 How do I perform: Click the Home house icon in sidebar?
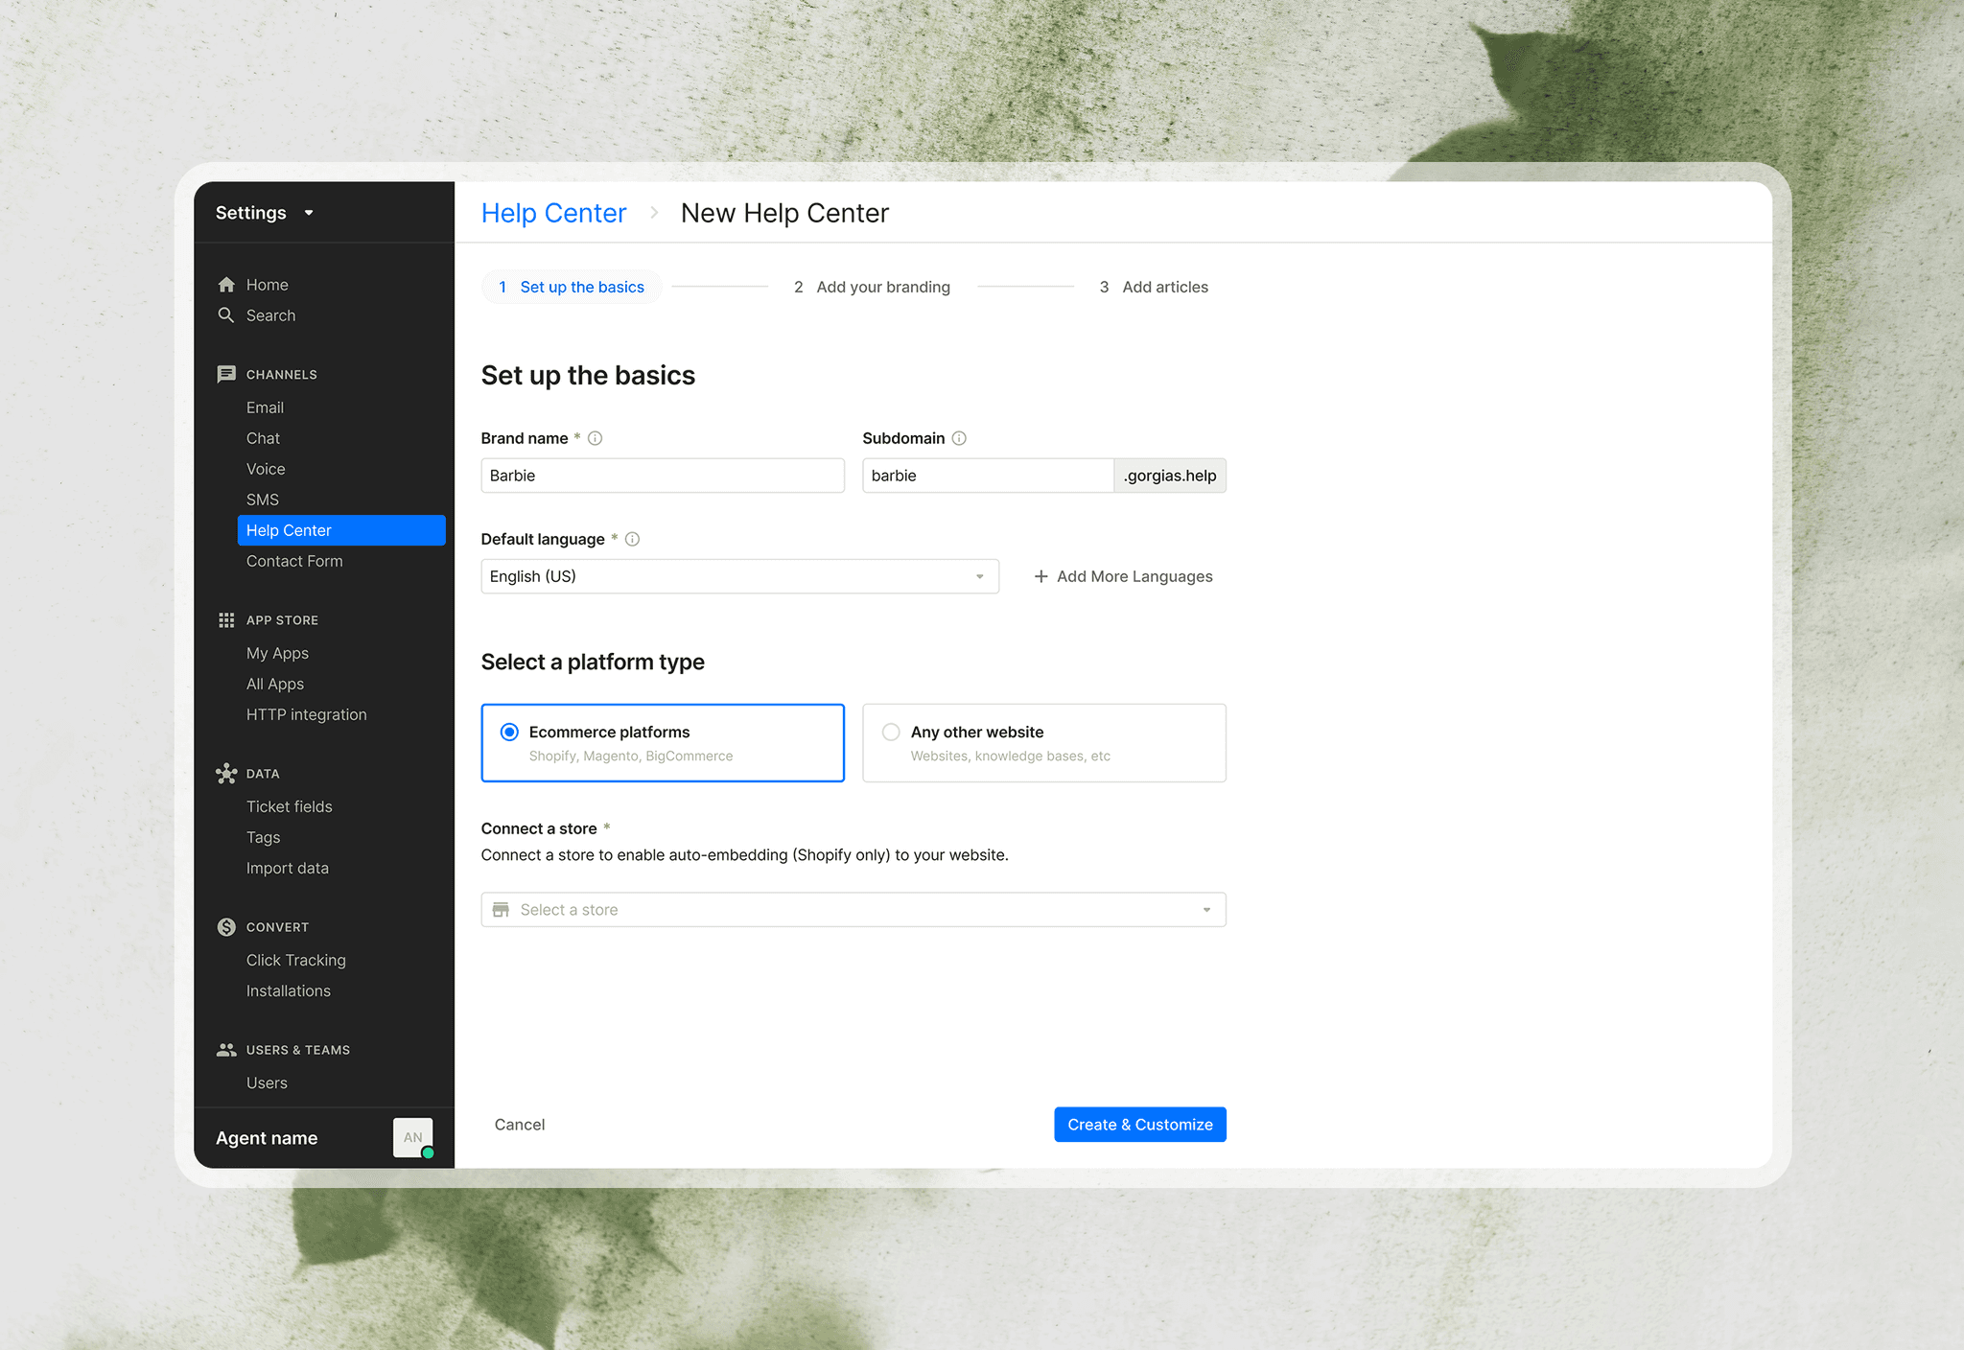tap(226, 285)
